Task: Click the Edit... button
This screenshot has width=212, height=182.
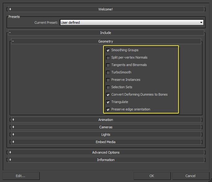Action: [21, 176]
